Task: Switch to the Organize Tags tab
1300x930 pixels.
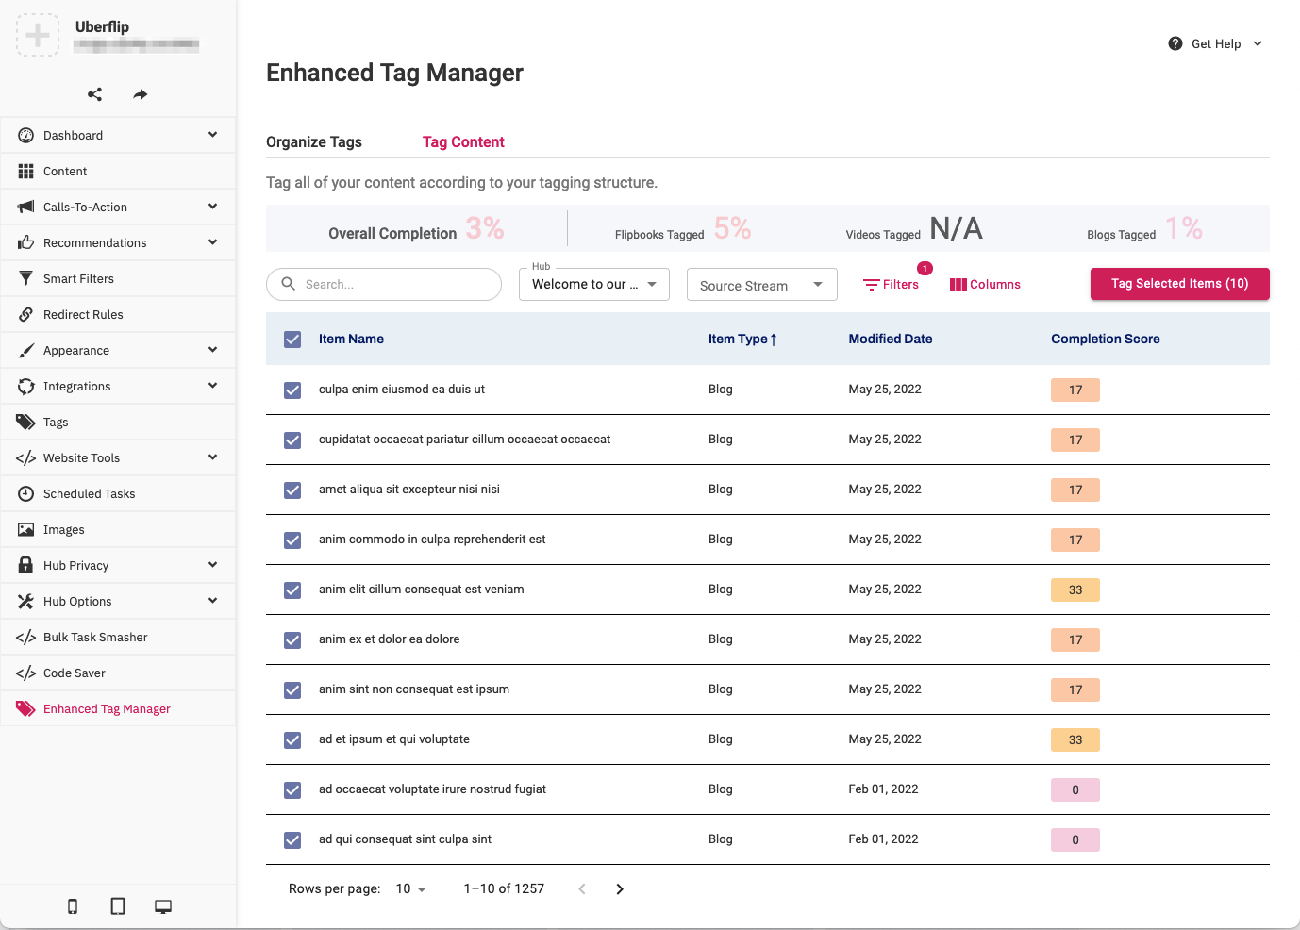Action: pos(314,142)
